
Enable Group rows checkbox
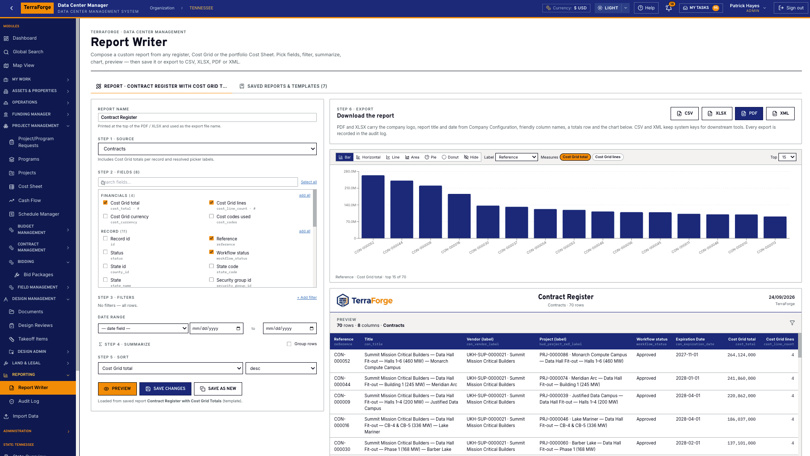coord(289,344)
